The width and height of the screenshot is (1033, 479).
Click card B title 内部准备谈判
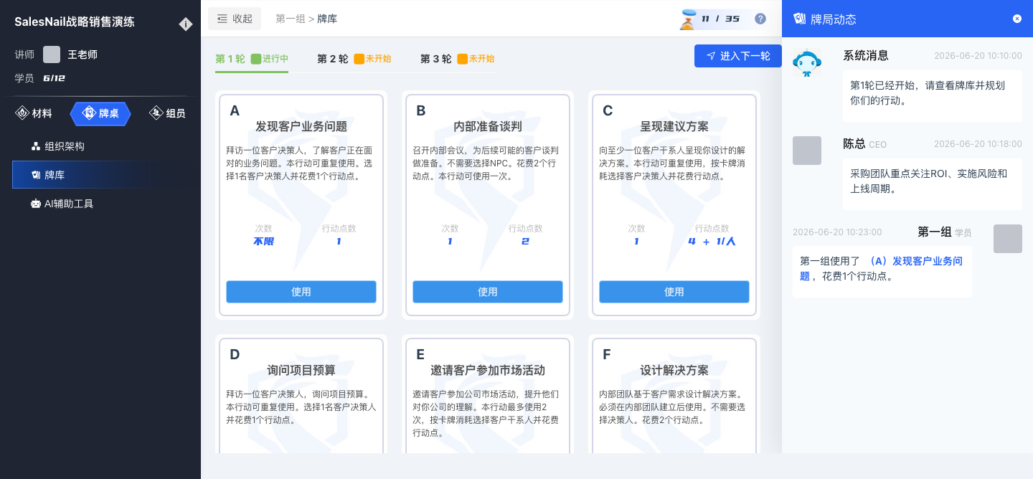click(488, 127)
